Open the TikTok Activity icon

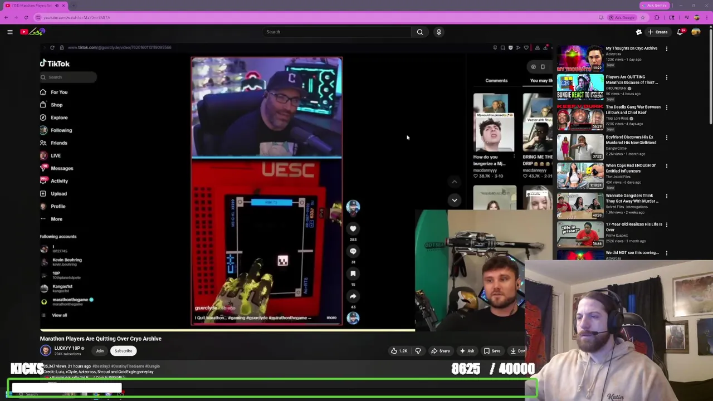tap(43, 180)
